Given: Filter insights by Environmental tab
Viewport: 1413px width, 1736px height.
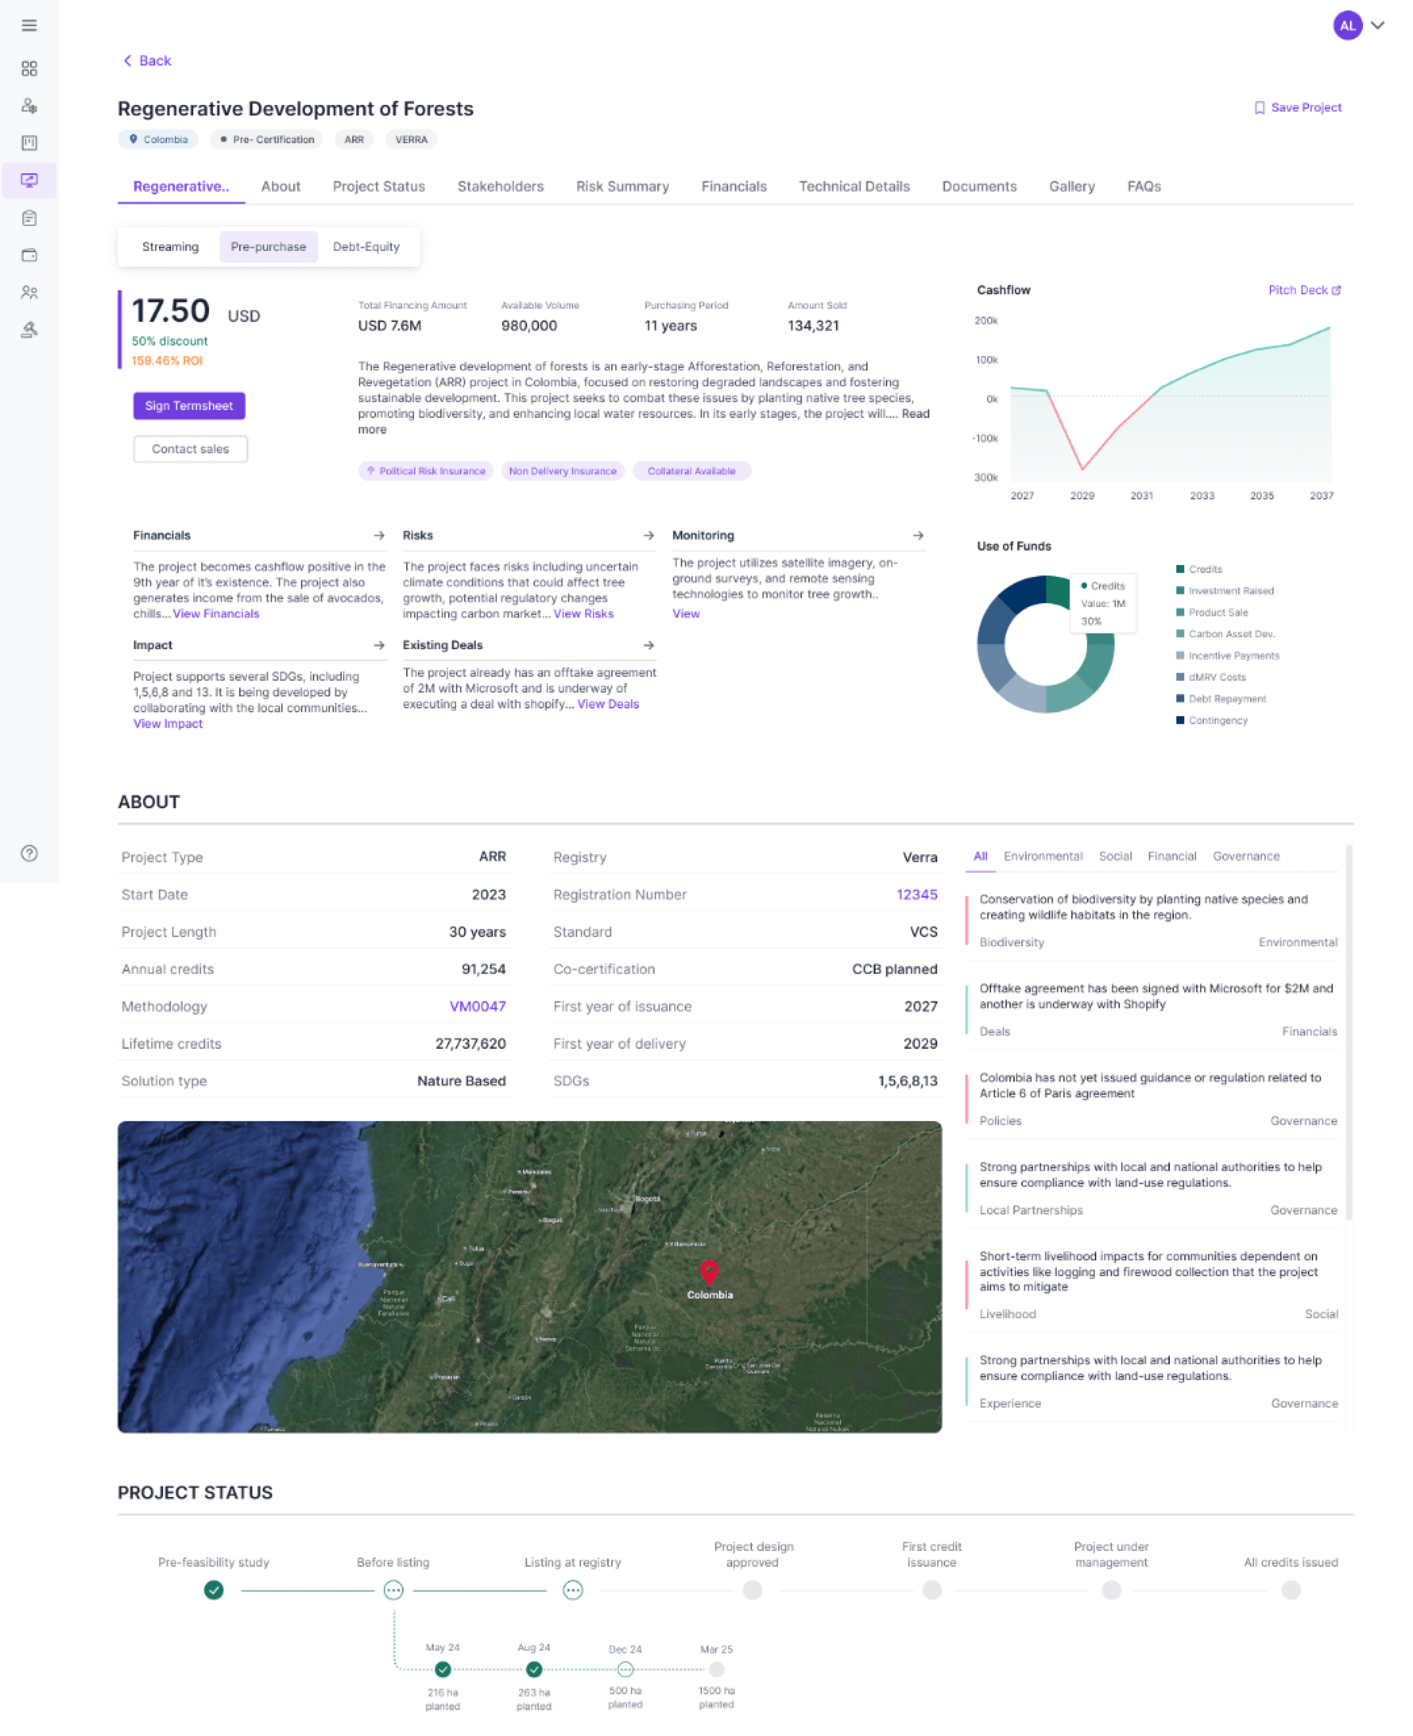Looking at the screenshot, I should click(x=1043, y=856).
